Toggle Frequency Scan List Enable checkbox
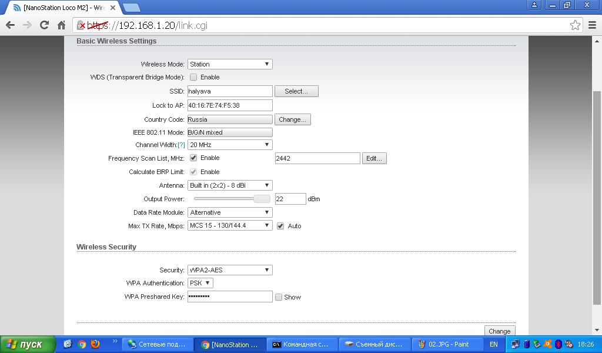Image resolution: width=602 pixels, height=353 pixels. point(193,158)
